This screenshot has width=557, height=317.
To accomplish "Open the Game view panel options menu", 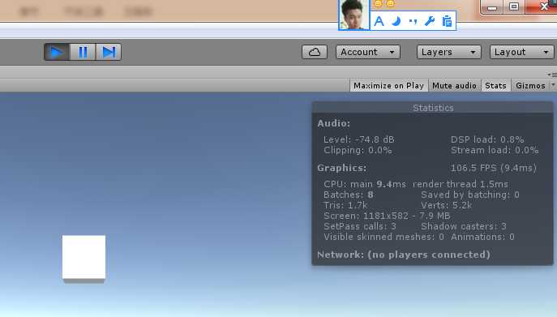I will [x=552, y=75].
